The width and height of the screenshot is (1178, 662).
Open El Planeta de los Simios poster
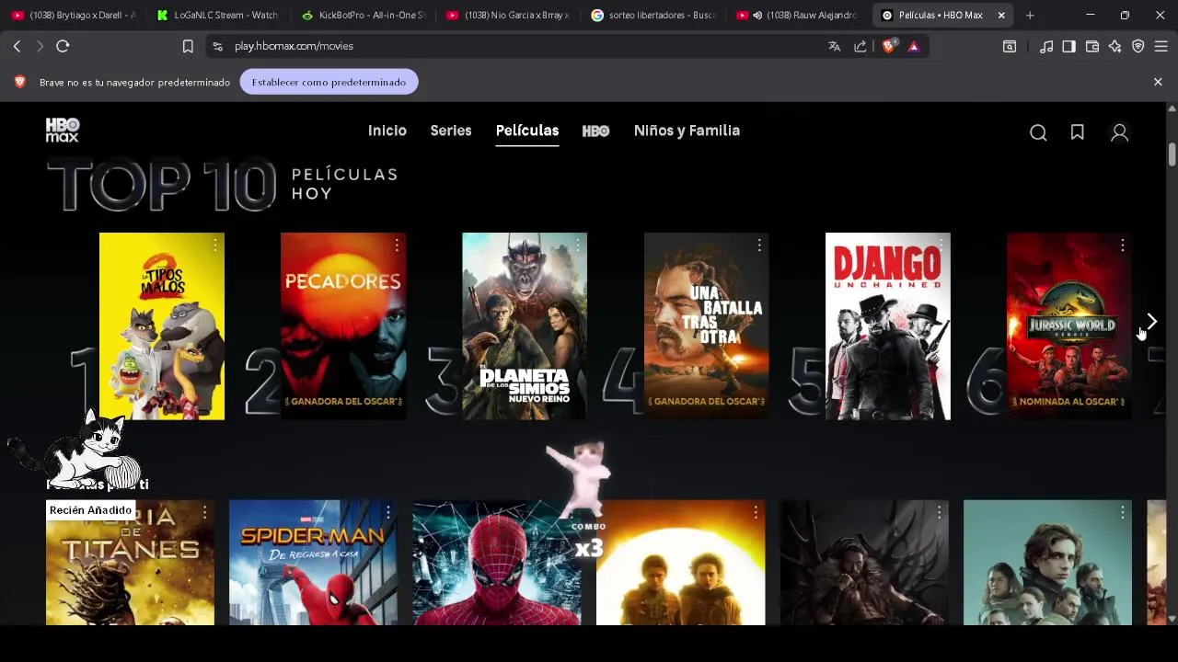(x=525, y=326)
